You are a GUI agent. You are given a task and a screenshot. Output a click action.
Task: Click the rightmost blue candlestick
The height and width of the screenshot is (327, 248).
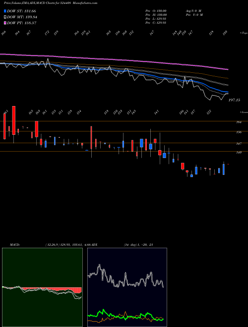pos(224,169)
